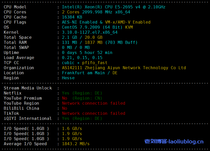Click the cubic + pfifo_fast TCP CC value

(85, 63)
